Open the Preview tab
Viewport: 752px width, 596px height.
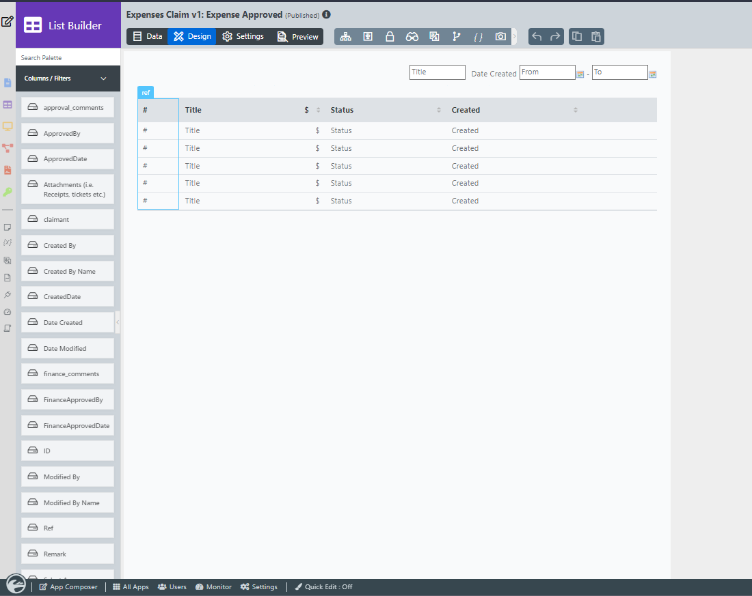tap(298, 37)
